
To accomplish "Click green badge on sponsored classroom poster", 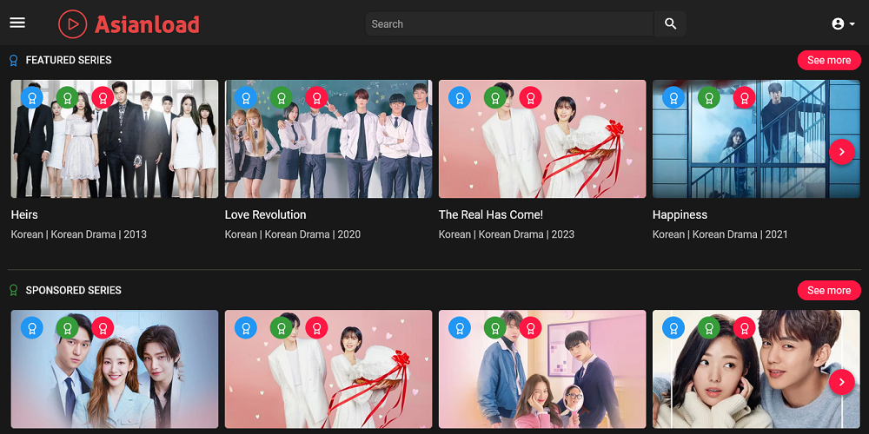I will click(495, 328).
